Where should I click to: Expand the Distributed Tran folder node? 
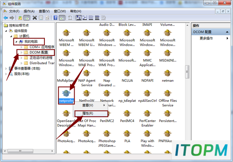(x=21, y=63)
